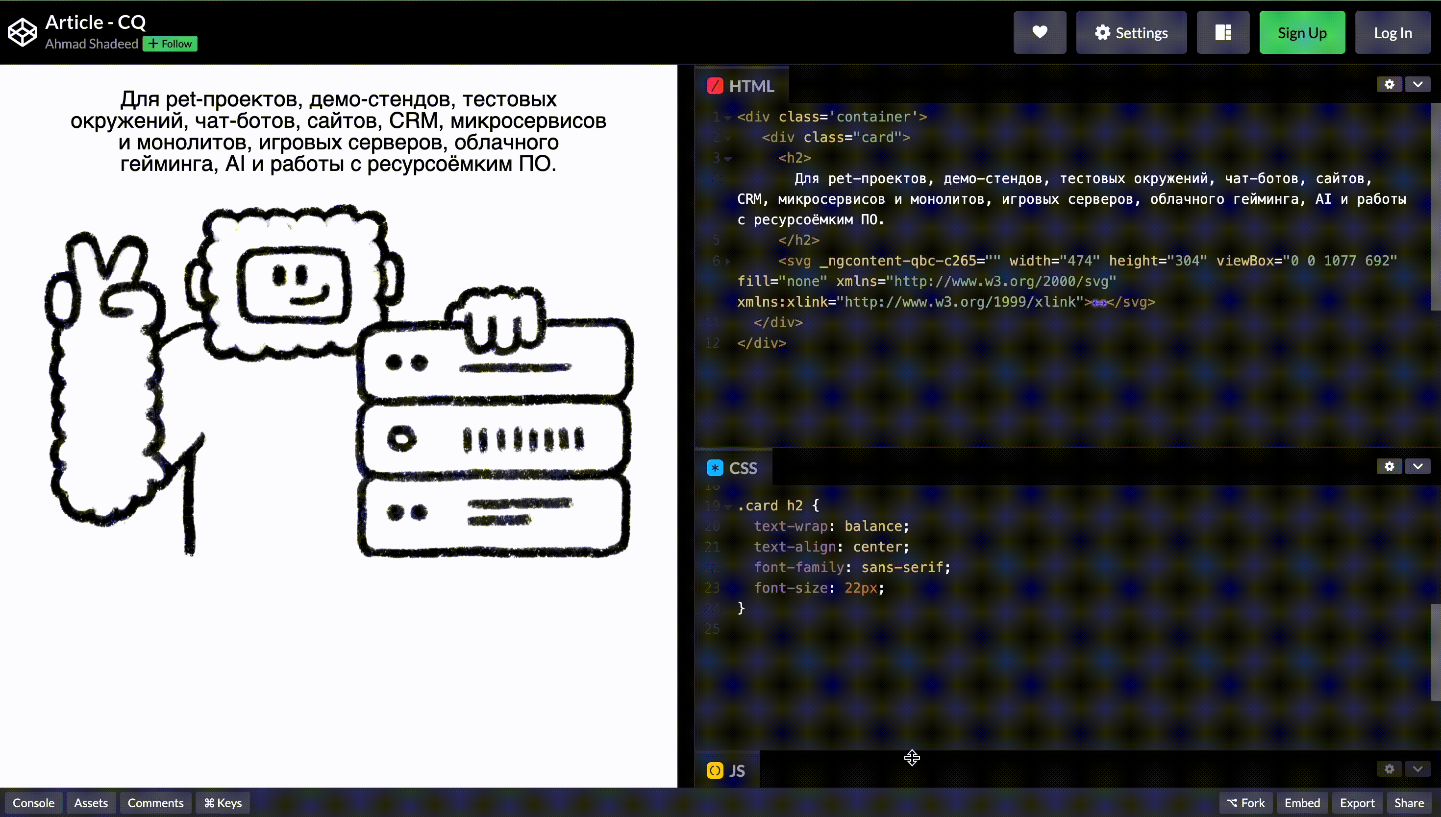
Task: Click the Follow button for Ahmad Shadeed
Action: (170, 44)
